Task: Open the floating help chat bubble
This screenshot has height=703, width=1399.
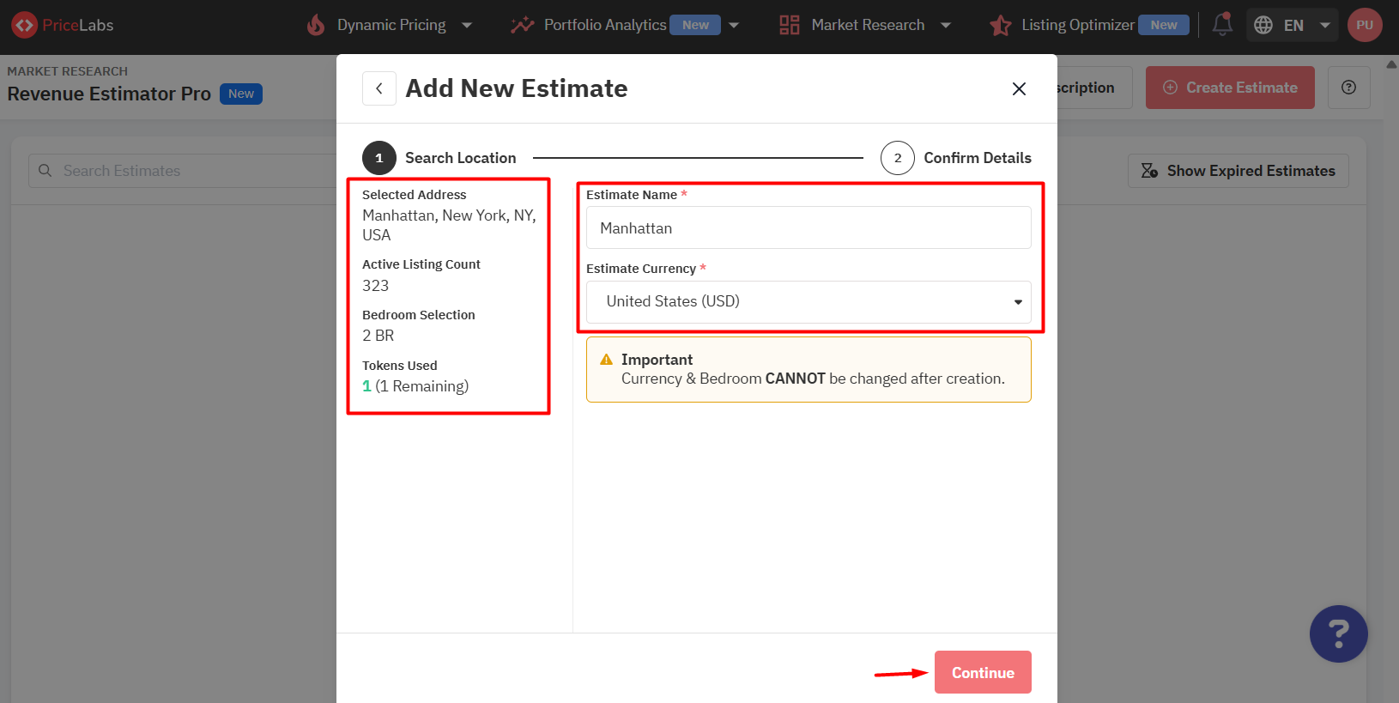Action: coord(1338,634)
